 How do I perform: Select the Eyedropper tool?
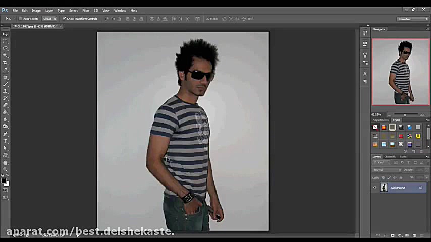5,70
